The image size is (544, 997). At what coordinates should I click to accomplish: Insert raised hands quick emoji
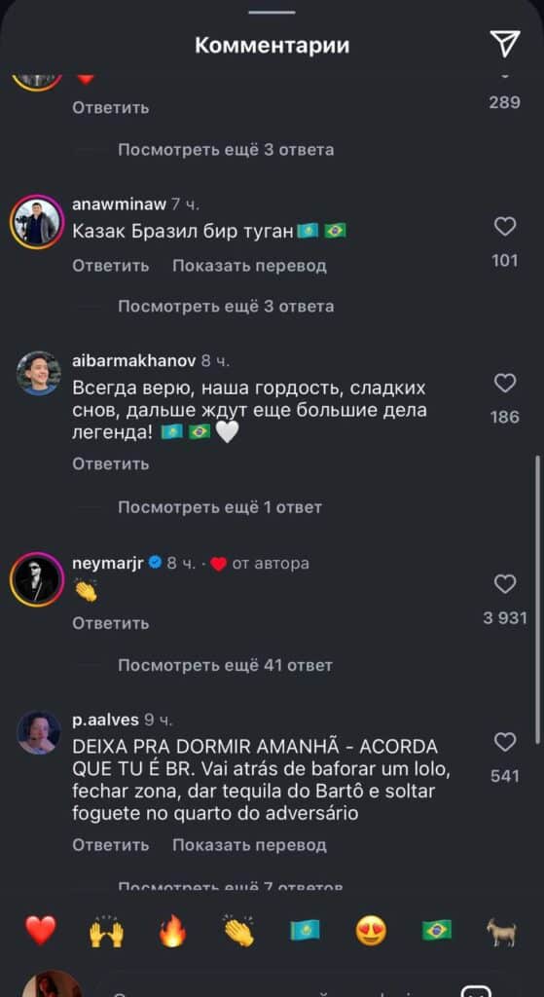coord(107,931)
